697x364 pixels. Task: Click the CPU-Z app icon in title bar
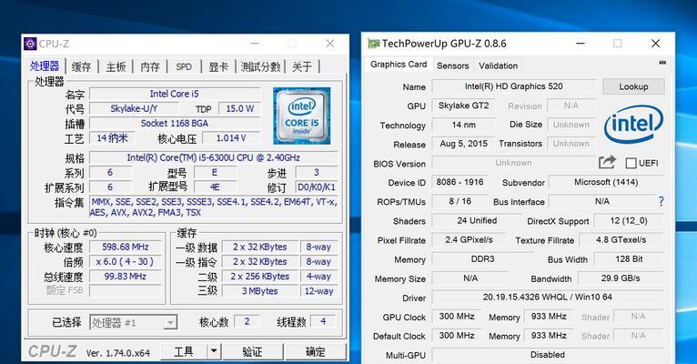tap(30, 44)
